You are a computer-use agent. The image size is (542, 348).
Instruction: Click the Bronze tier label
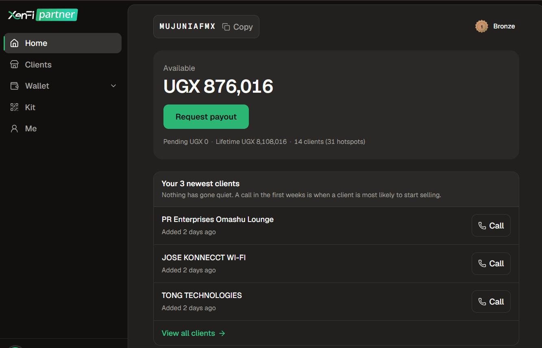(x=504, y=26)
